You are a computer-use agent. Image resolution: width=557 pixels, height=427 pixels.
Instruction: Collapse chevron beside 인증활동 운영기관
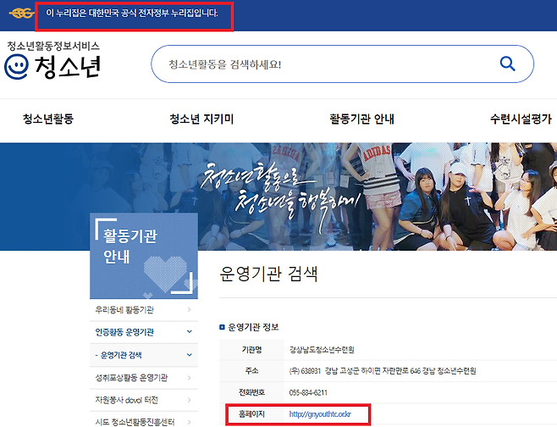point(190,332)
